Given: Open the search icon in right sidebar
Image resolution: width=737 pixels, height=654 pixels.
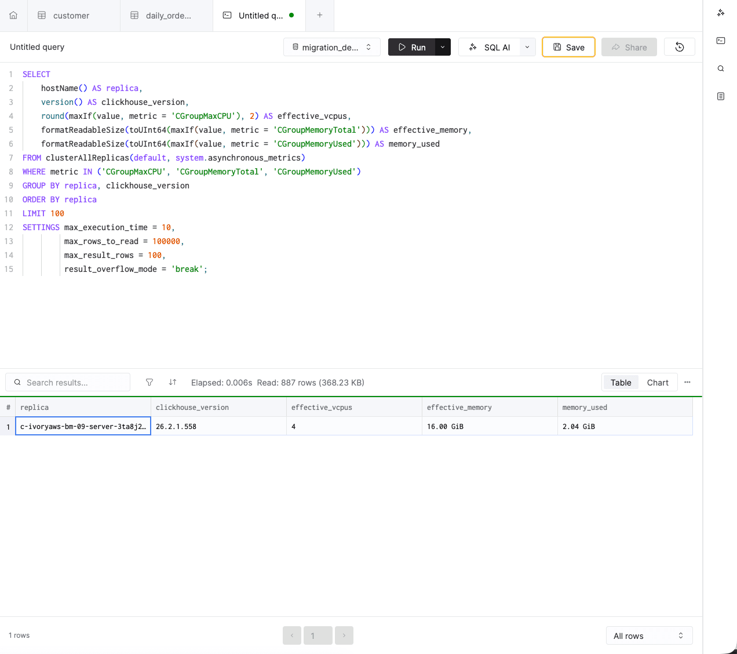Looking at the screenshot, I should point(721,68).
